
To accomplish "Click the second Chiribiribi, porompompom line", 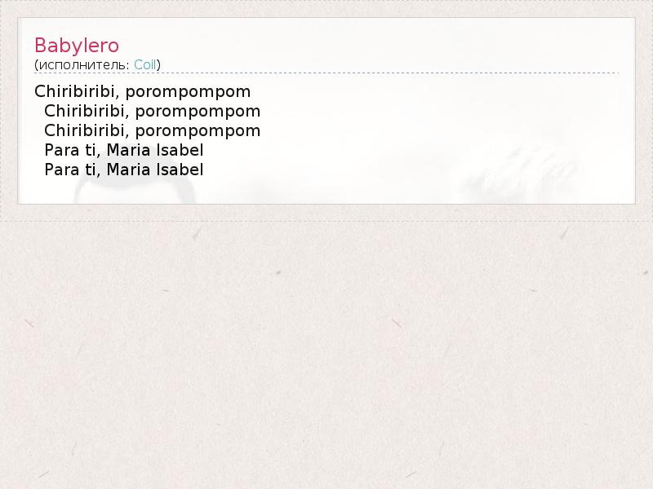I will (x=152, y=112).
